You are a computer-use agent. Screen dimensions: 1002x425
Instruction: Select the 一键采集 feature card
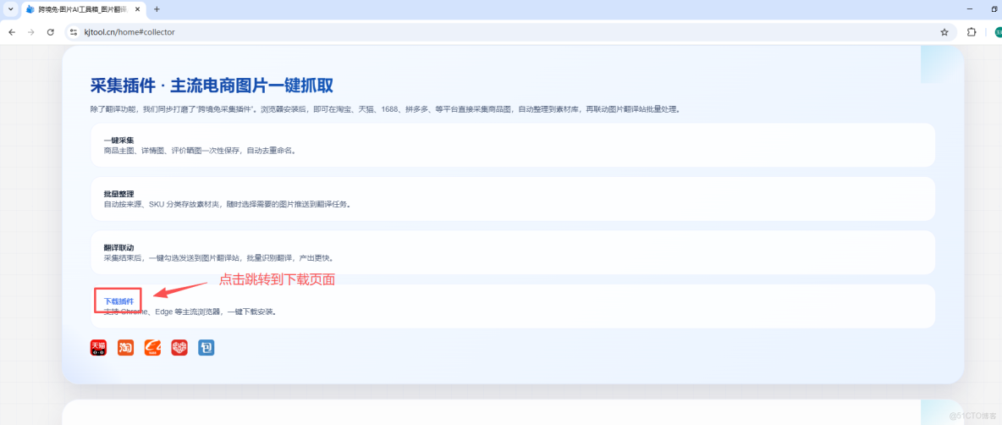tap(513, 145)
